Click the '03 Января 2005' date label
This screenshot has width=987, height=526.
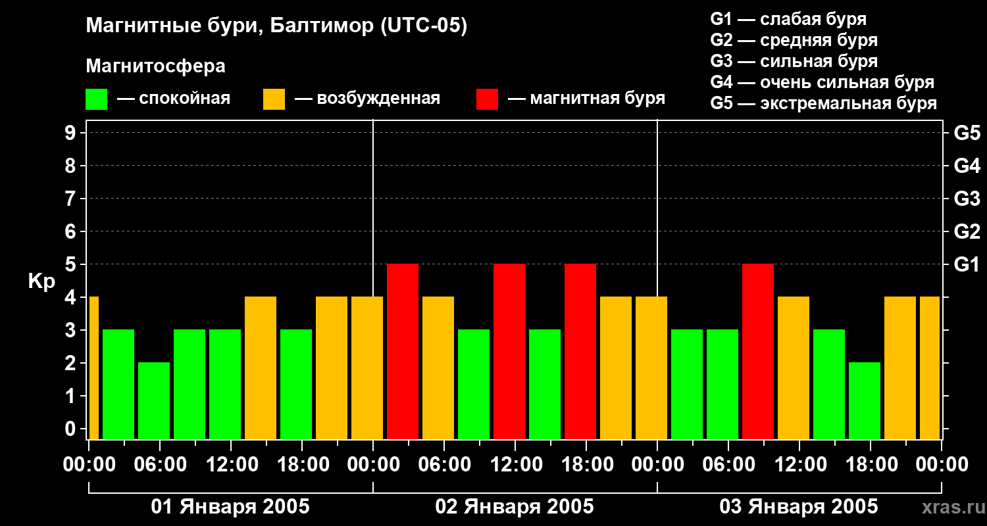point(799,507)
